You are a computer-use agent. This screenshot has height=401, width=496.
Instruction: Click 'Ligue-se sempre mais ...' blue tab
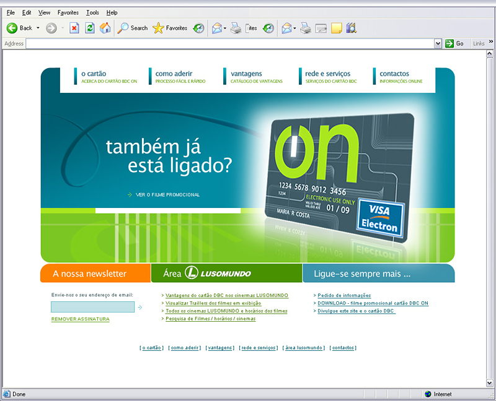(x=379, y=273)
